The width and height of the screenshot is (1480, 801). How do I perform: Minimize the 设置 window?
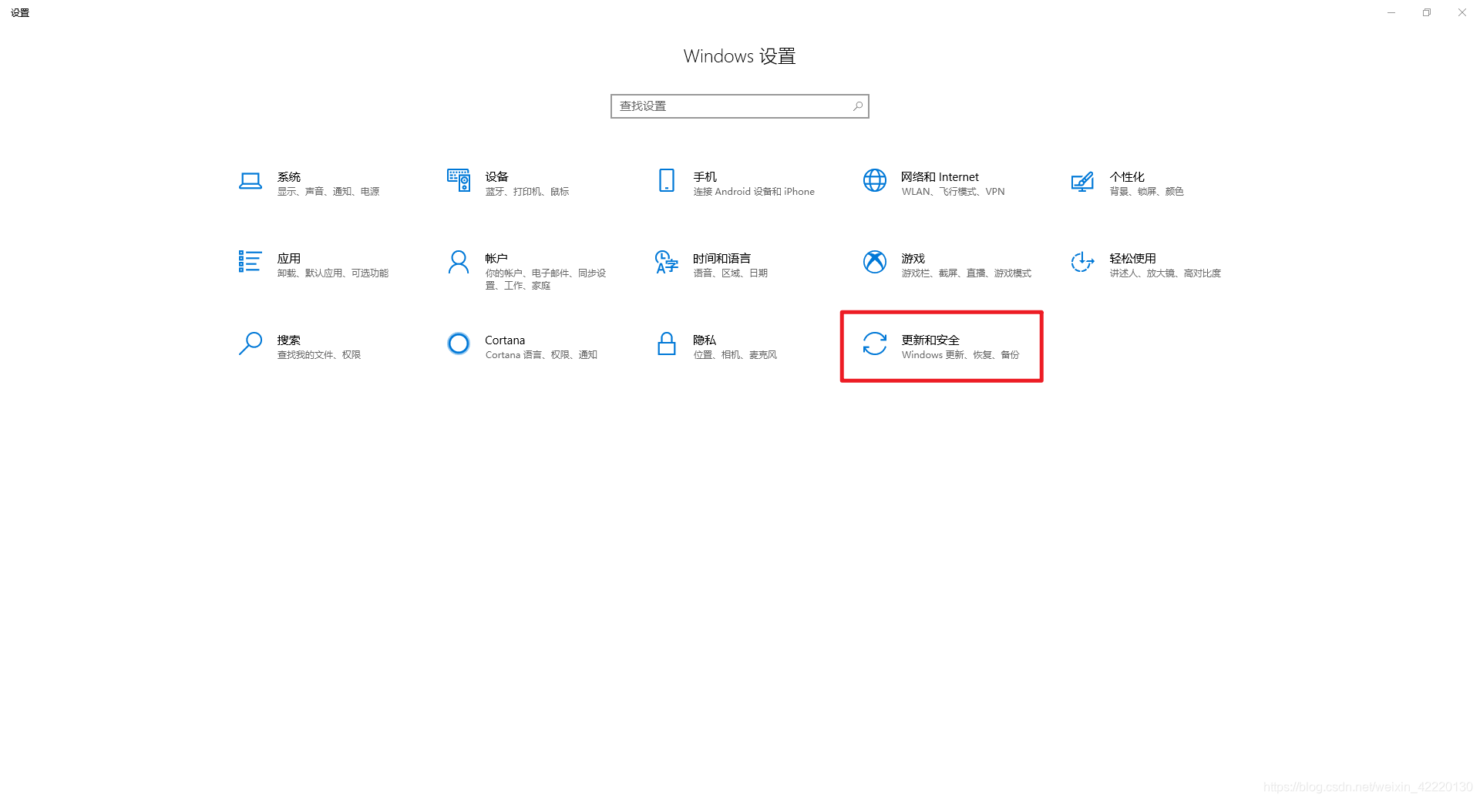coord(1391,12)
